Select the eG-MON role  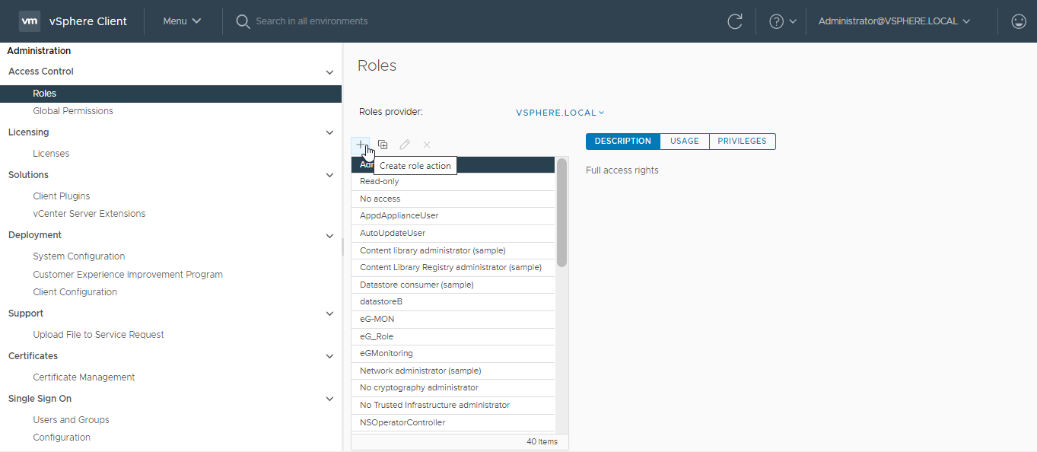tap(453, 320)
